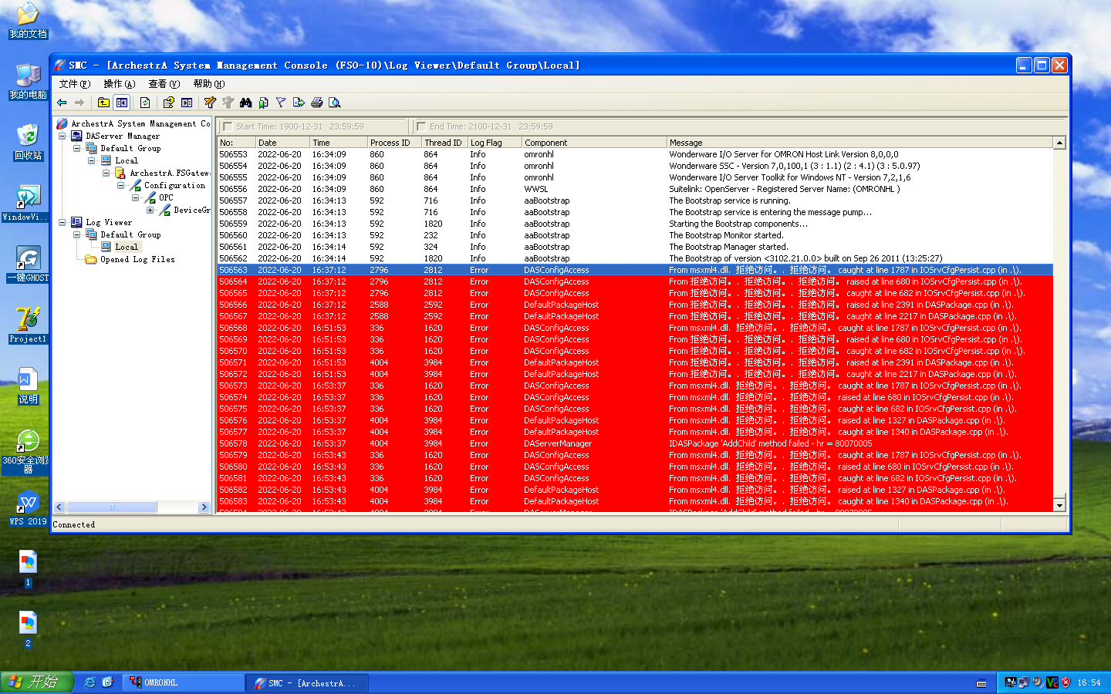
Task: Open 我的文档 desktop icon
Action: (x=28, y=21)
